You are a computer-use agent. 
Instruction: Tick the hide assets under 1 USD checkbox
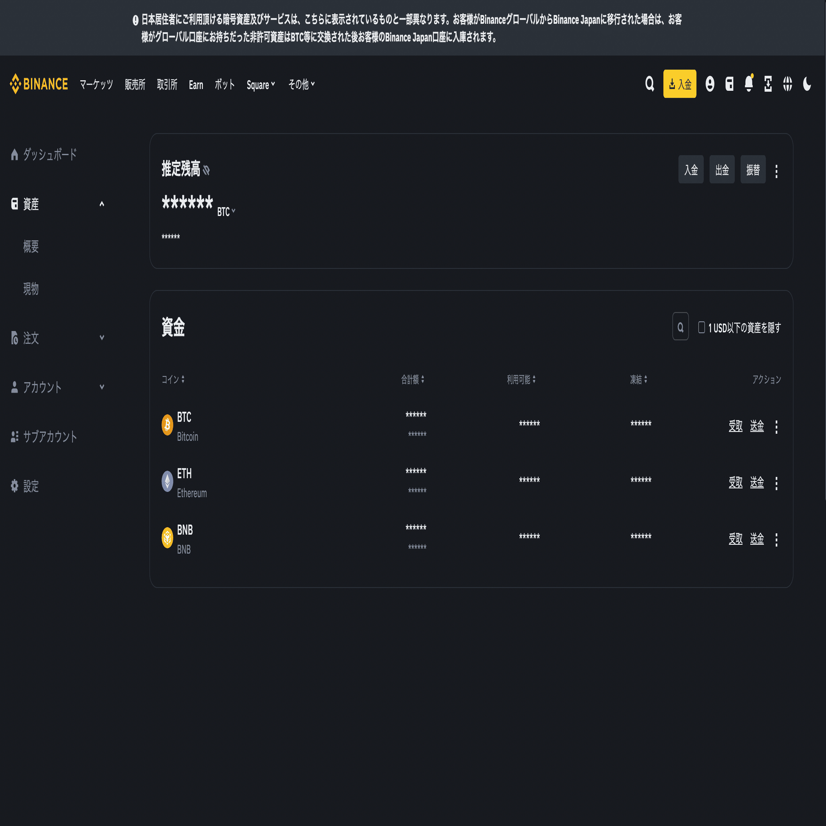coord(701,327)
